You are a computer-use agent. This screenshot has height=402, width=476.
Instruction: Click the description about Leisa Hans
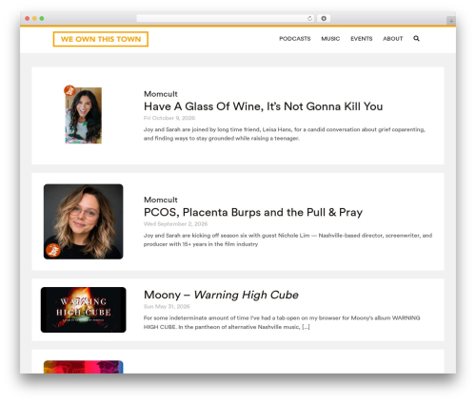coord(284,134)
